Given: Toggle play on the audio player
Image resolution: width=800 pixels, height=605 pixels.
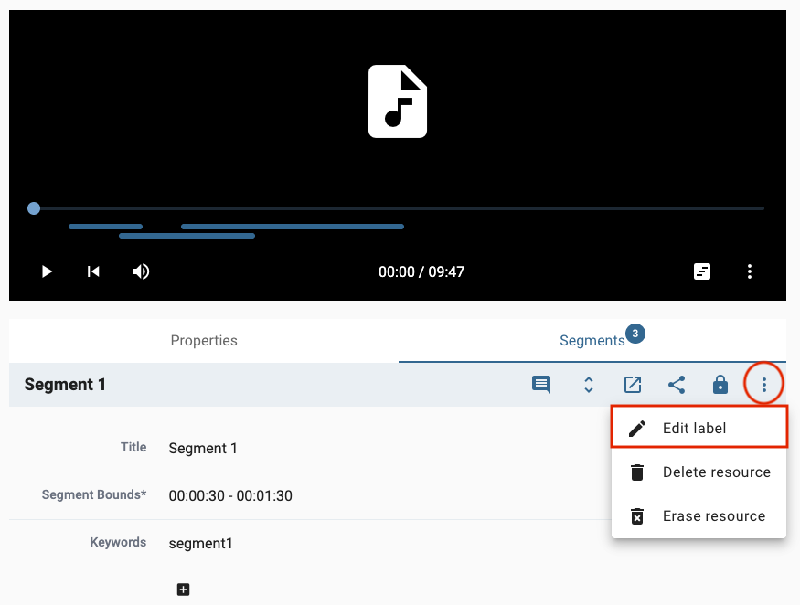Looking at the screenshot, I should coord(47,271).
